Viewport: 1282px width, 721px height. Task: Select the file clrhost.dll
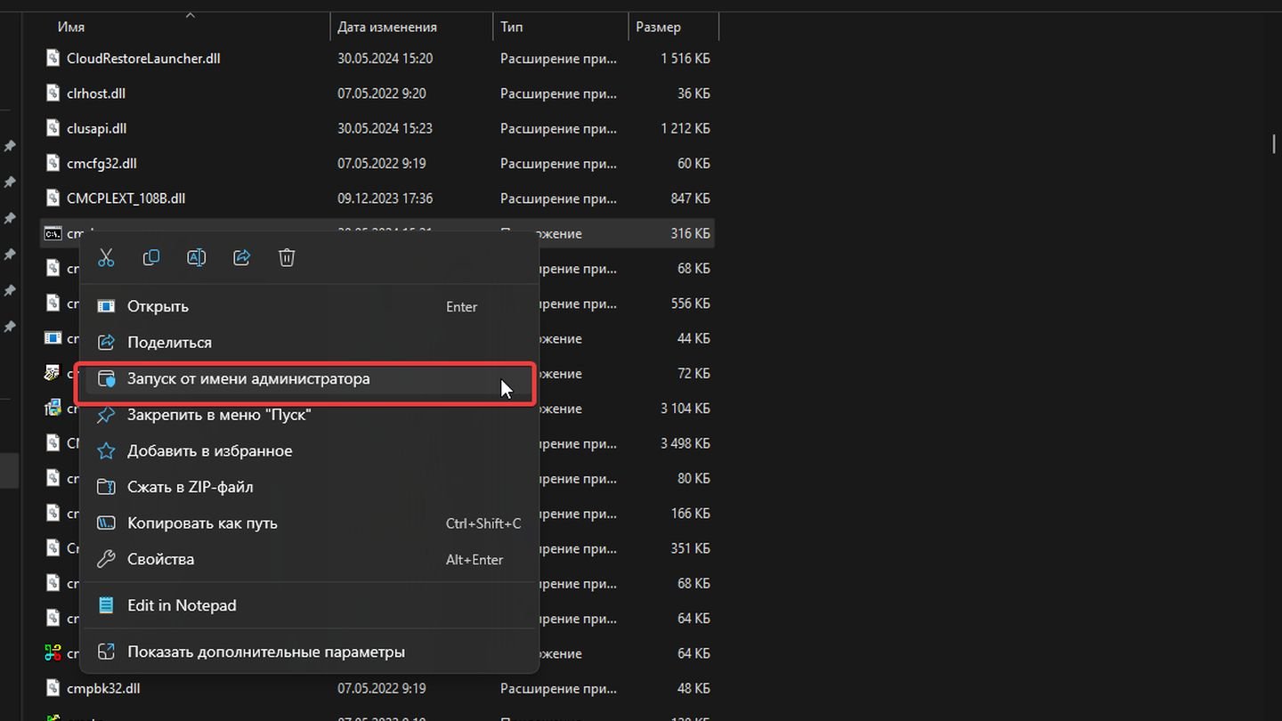96,93
